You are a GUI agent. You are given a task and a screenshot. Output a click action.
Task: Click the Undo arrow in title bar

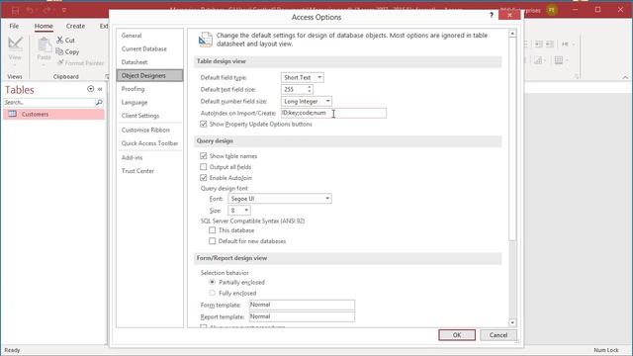(30, 10)
